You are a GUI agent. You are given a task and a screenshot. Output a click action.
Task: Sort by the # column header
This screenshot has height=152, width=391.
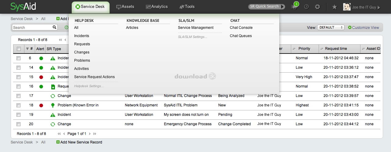pos(30,49)
